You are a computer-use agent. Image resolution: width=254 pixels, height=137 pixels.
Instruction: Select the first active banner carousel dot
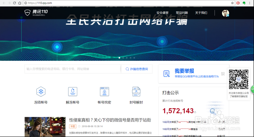[x=119, y=58]
